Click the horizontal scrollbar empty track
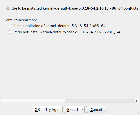Image resolution: width=140 pixels, height=115 pixels. coord(100,101)
